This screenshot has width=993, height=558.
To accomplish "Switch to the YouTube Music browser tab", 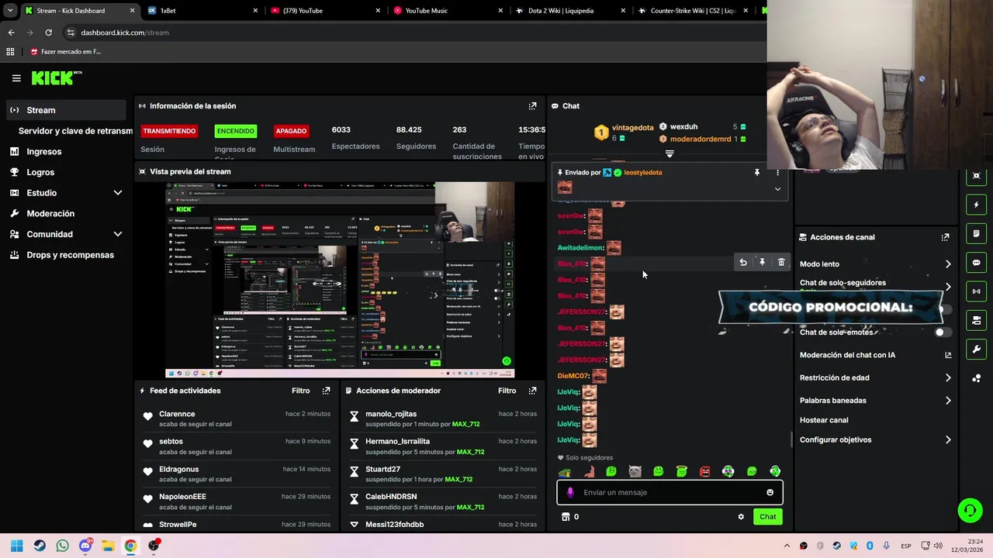I will 448,11.
